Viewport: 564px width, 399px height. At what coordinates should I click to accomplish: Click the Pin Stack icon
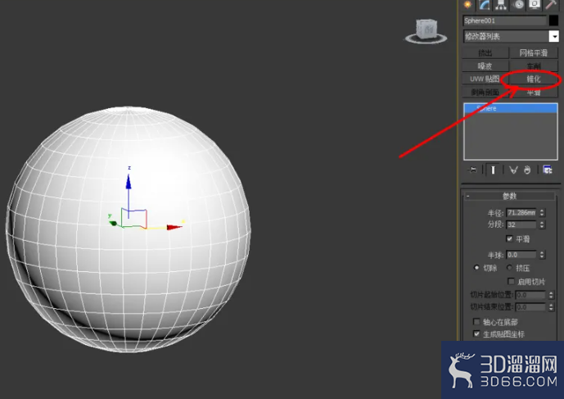(x=472, y=170)
